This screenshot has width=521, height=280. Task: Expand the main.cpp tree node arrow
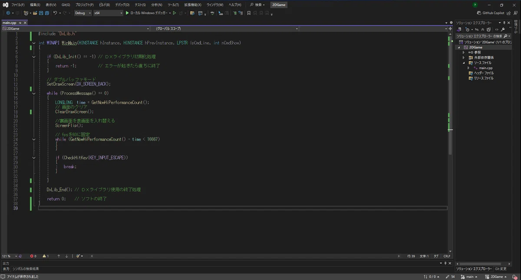coord(468,68)
